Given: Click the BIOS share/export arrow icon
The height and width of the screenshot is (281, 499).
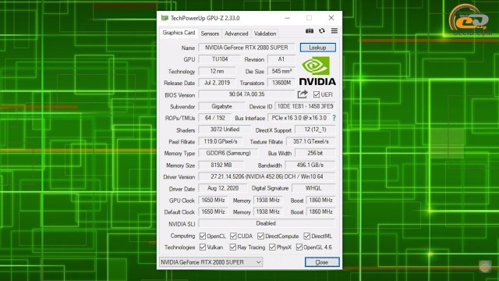Looking at the screenshot, I should [303, 94].
